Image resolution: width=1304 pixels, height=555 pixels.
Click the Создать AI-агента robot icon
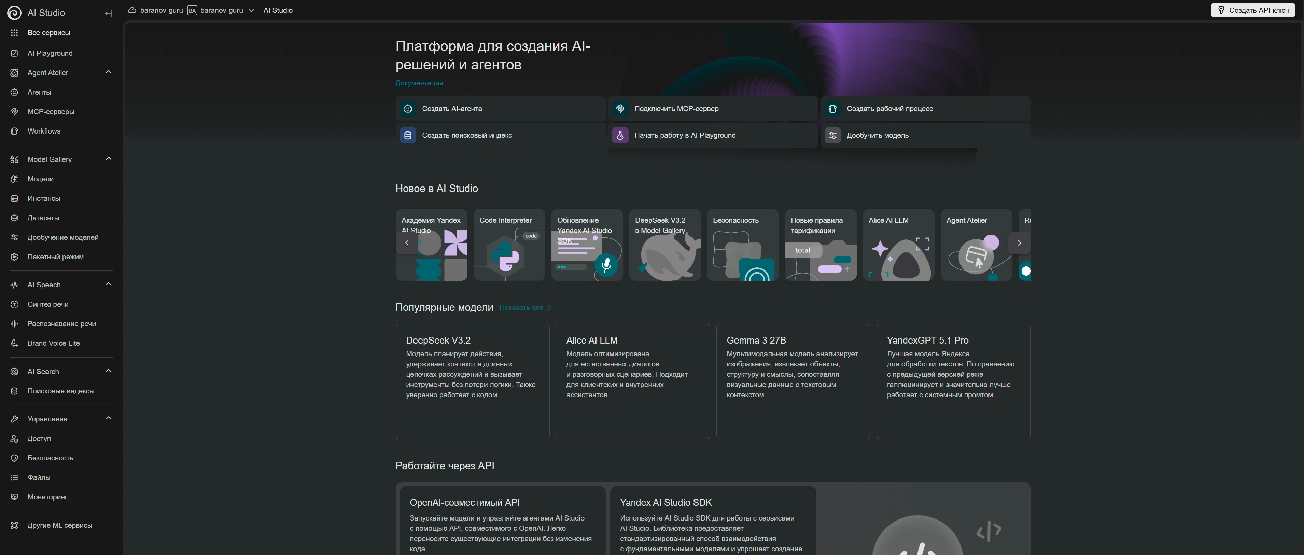(407, 108)
